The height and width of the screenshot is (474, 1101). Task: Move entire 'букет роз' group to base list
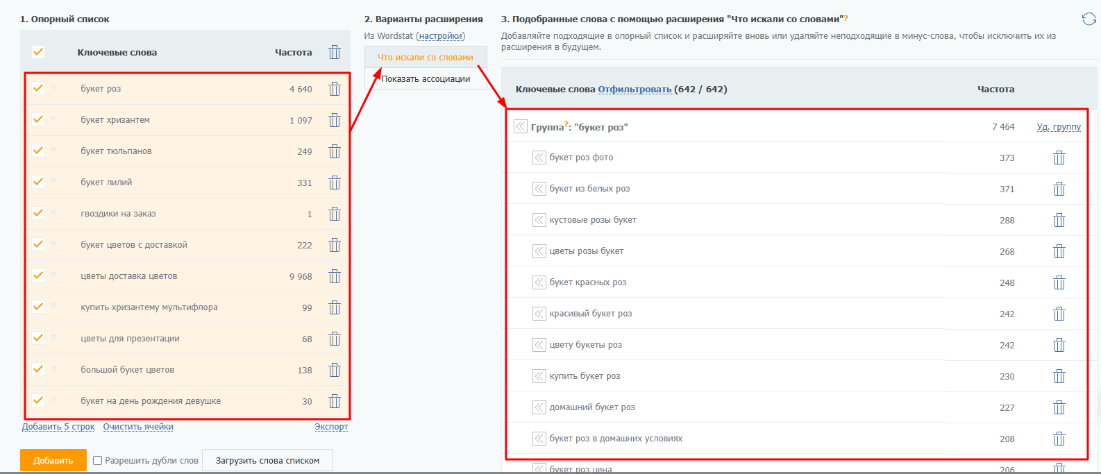point(521,126)
